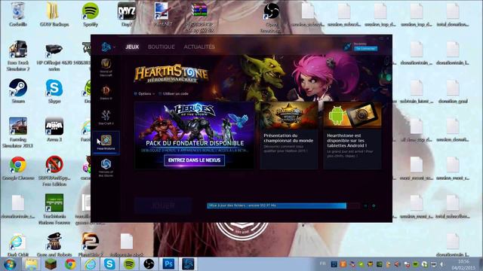This screenshot has height=271, width=483.
Task: Select Diablo III in the sidebar
Action: pyautogui.click(x=106, y=93)
